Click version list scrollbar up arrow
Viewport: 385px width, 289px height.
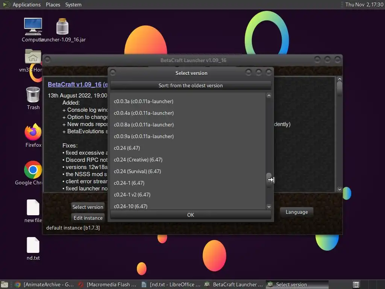(269, 96)
